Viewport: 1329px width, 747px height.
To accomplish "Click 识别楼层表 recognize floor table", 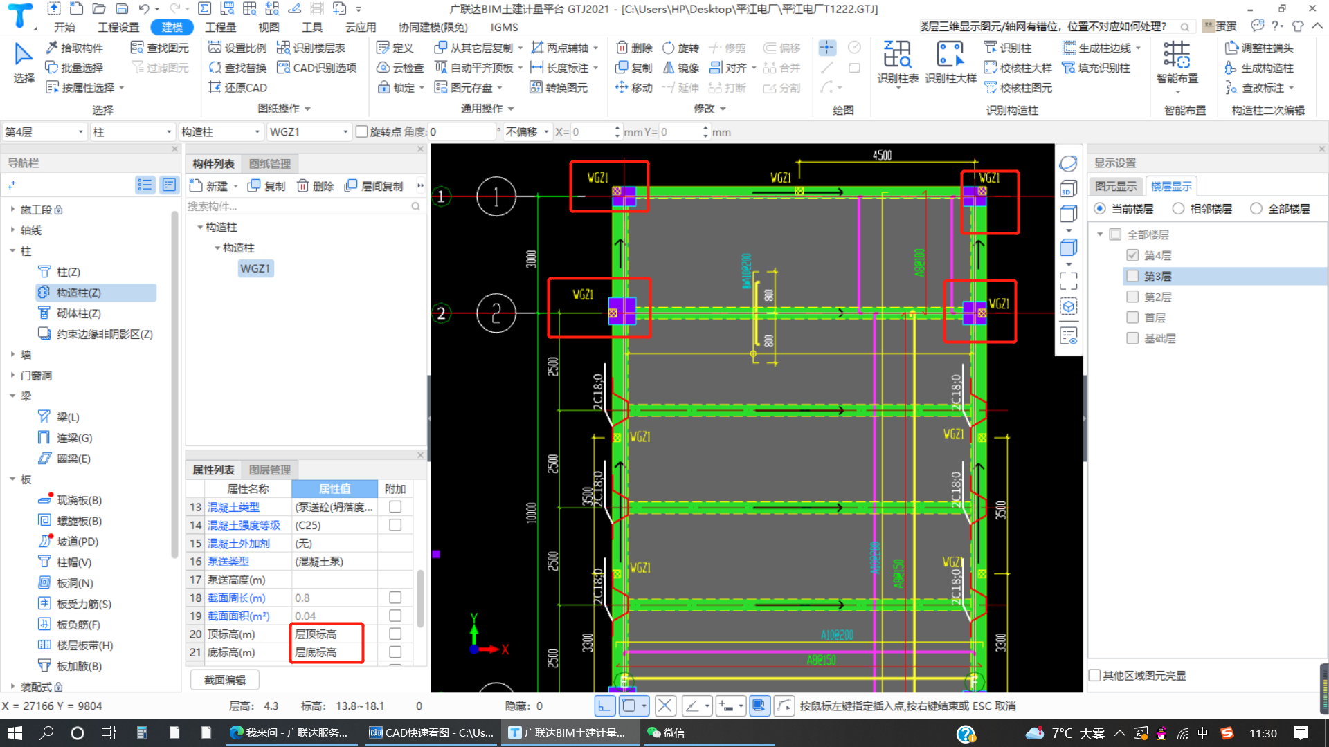I will click(x=311, y=48).
